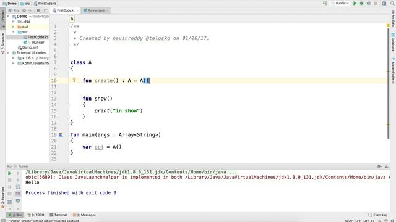
Task: Click the FirstCode.kt breadcrumb
Action: coord(45,4)
